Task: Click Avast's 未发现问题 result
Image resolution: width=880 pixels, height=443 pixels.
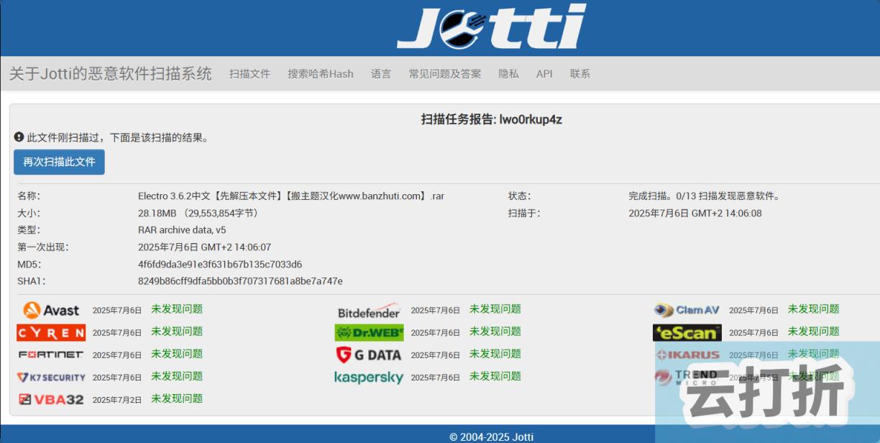Action: tap(177, 309)
